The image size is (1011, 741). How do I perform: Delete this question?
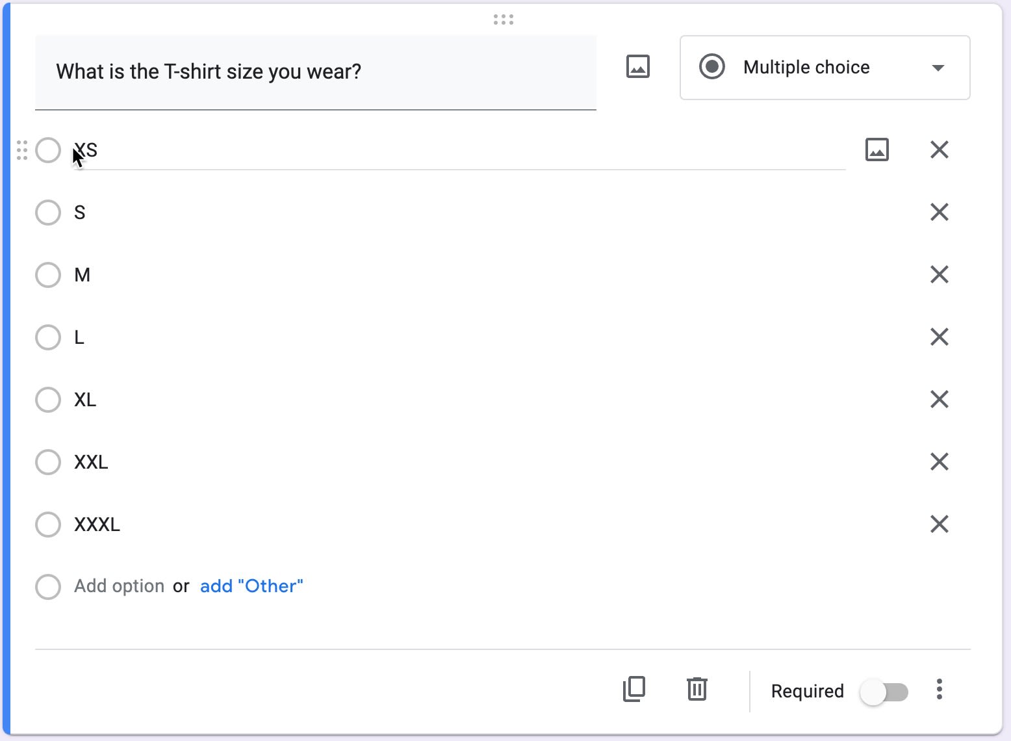pos(697,690)
